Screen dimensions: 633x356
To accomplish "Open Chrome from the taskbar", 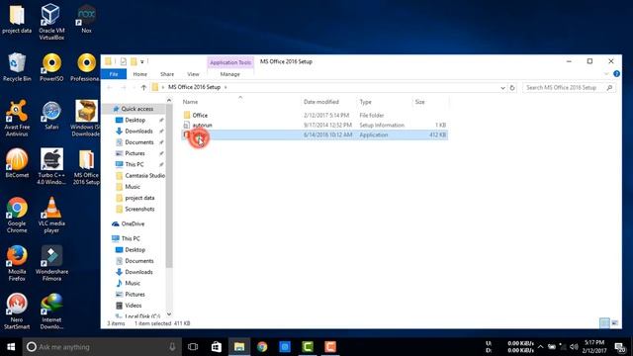I will [x=262, y=347].
